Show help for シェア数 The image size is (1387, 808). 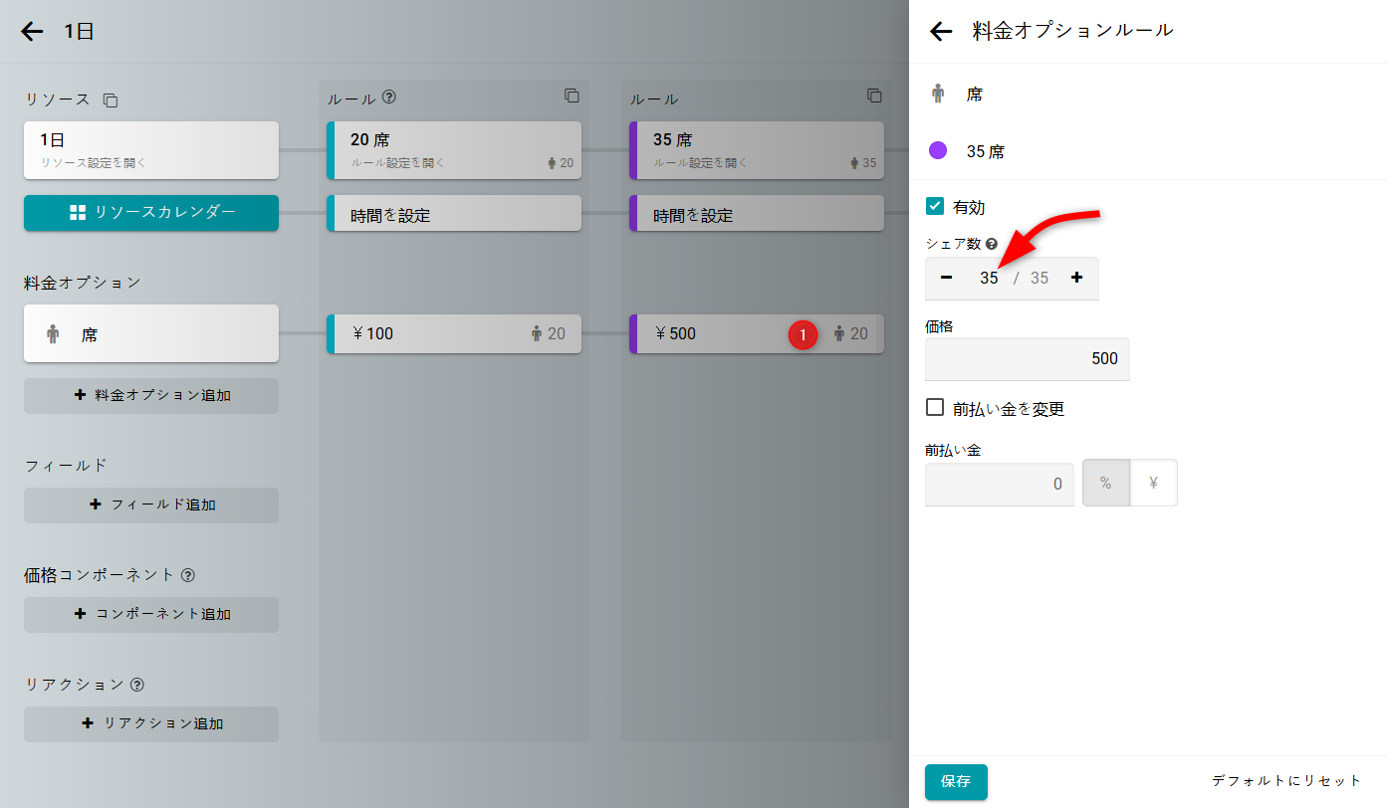(x=992, y=244)
